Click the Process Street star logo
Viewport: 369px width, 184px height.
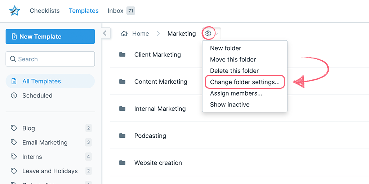tap(14, 11)
